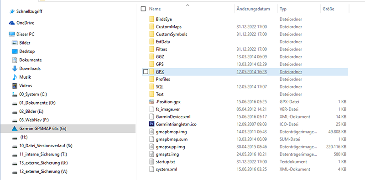The height and width of the screenshot is (180, 365).
Task: Open the Bilder library icon
Action: tap(15, 43)
